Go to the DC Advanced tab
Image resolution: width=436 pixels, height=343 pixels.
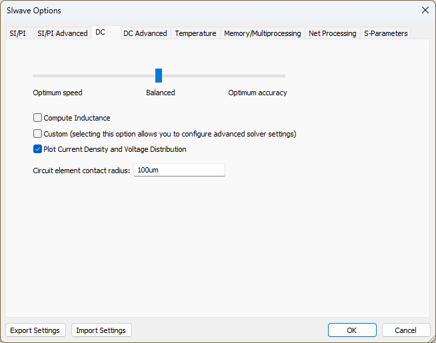(x=145, y=33)
